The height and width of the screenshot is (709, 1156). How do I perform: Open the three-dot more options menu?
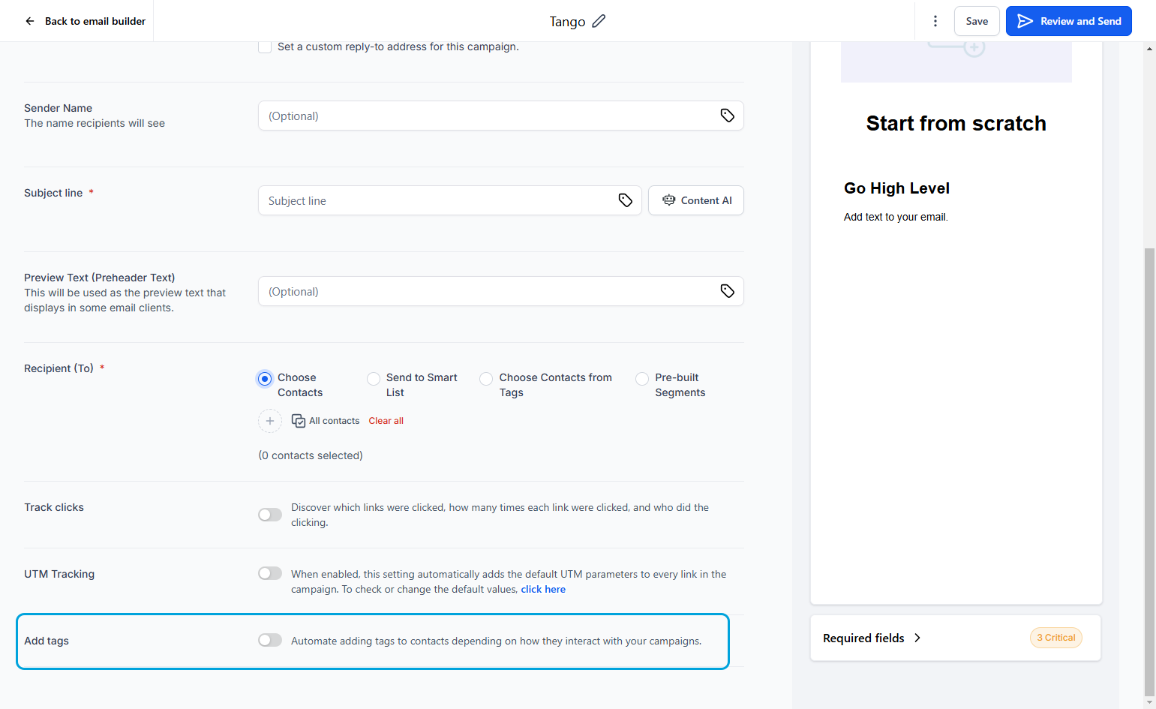coord(935,21)
